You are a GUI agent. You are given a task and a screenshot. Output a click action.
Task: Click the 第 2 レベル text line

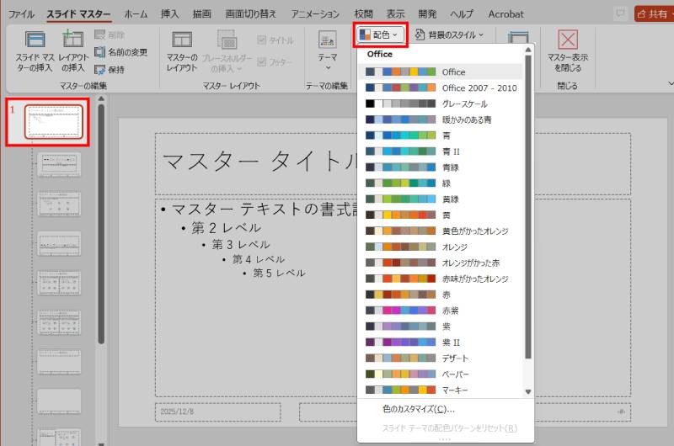tap(226, 227)
